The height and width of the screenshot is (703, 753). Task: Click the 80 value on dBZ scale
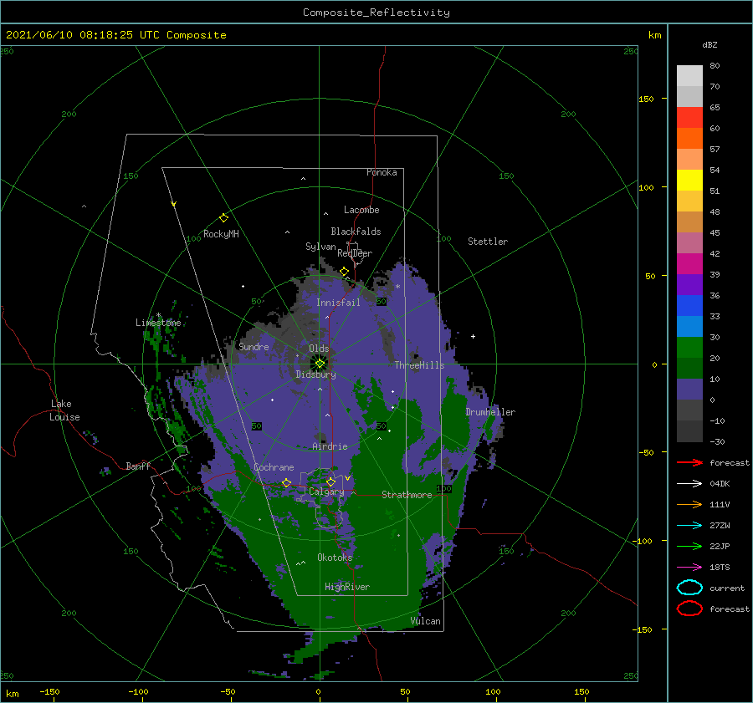point(715,65)
